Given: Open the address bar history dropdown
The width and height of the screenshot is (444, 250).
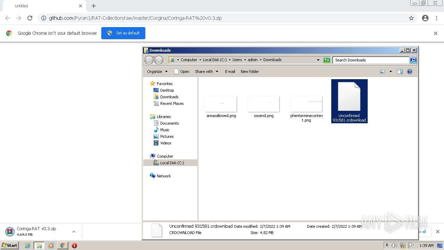Looking at the screenshot, I should [x=318, y=60].
